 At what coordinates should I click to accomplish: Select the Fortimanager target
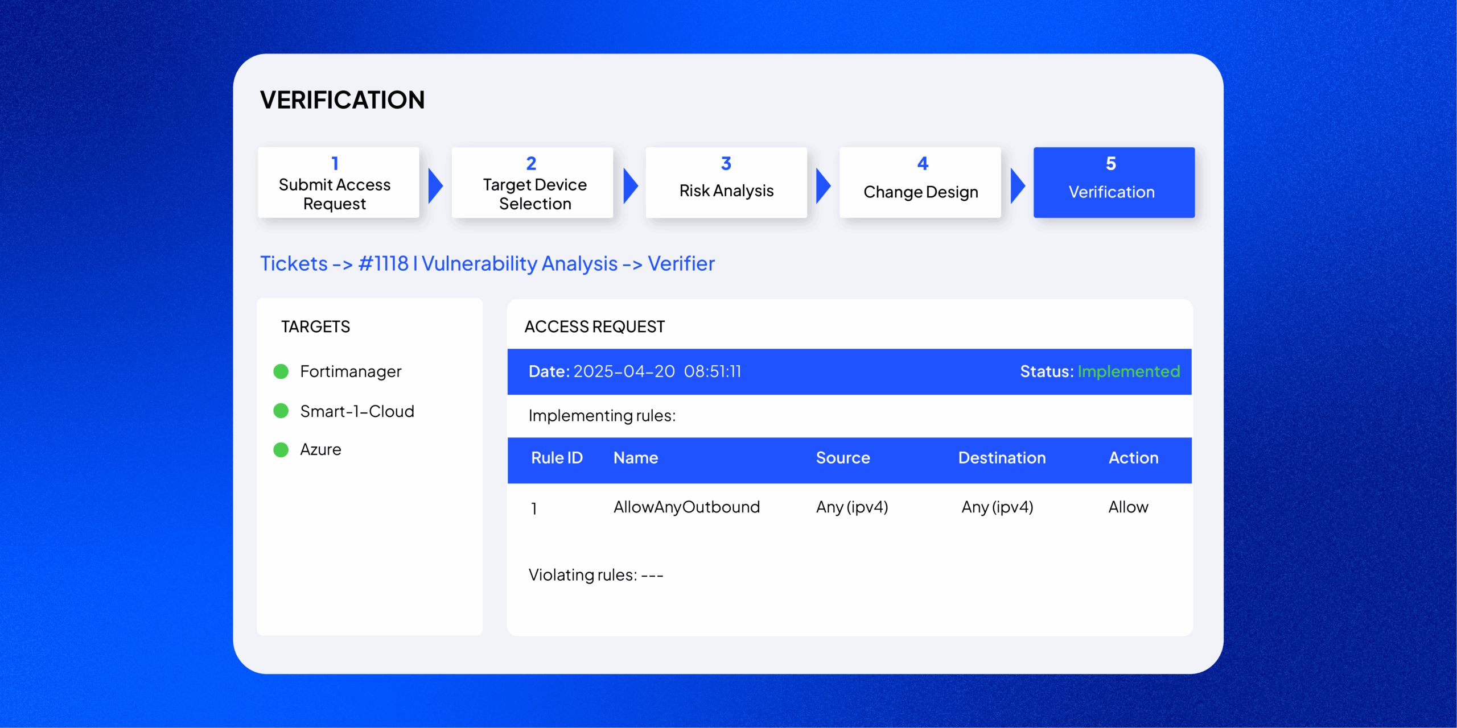351,371
